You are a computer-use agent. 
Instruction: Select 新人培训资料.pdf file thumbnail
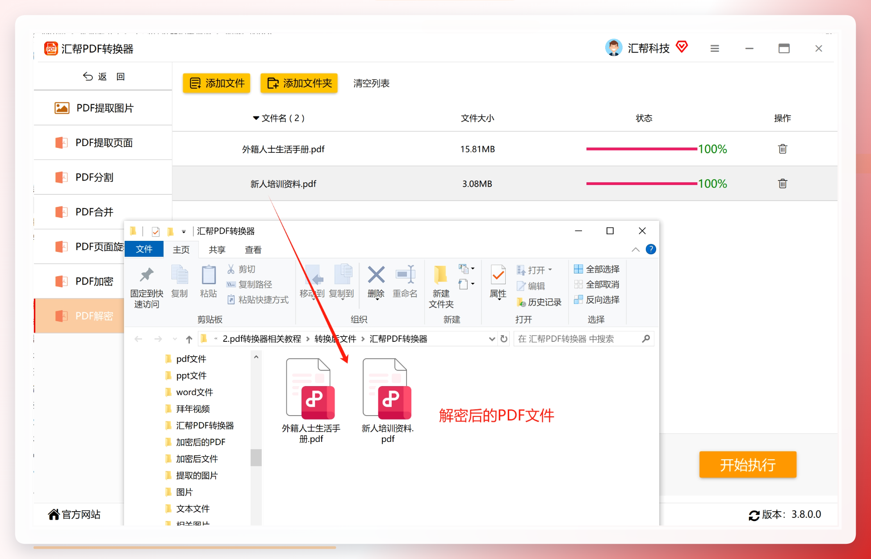[388, 400]
